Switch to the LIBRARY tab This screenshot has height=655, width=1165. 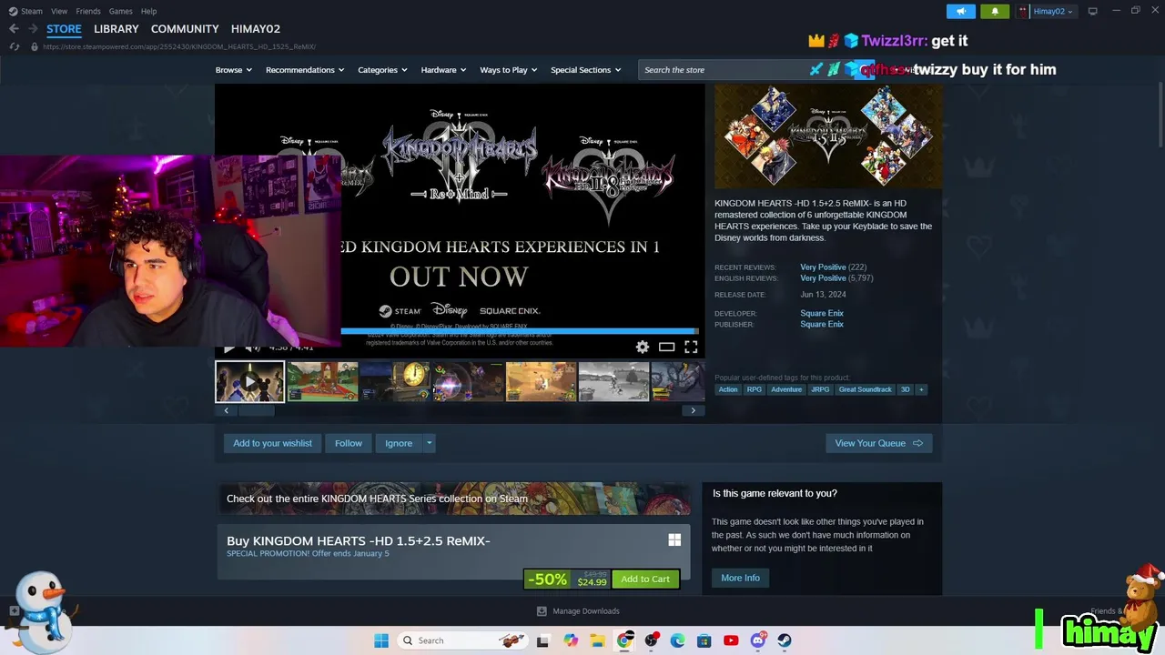116,29
